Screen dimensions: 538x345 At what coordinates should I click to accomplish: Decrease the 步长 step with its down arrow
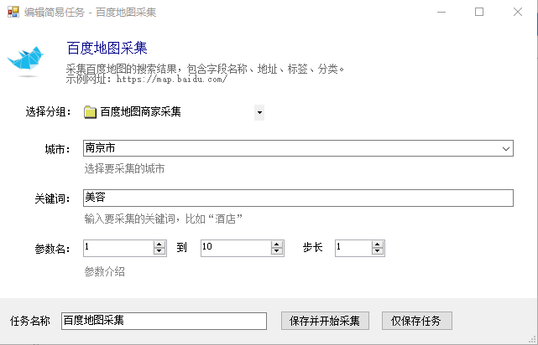[x=378, y=251]
